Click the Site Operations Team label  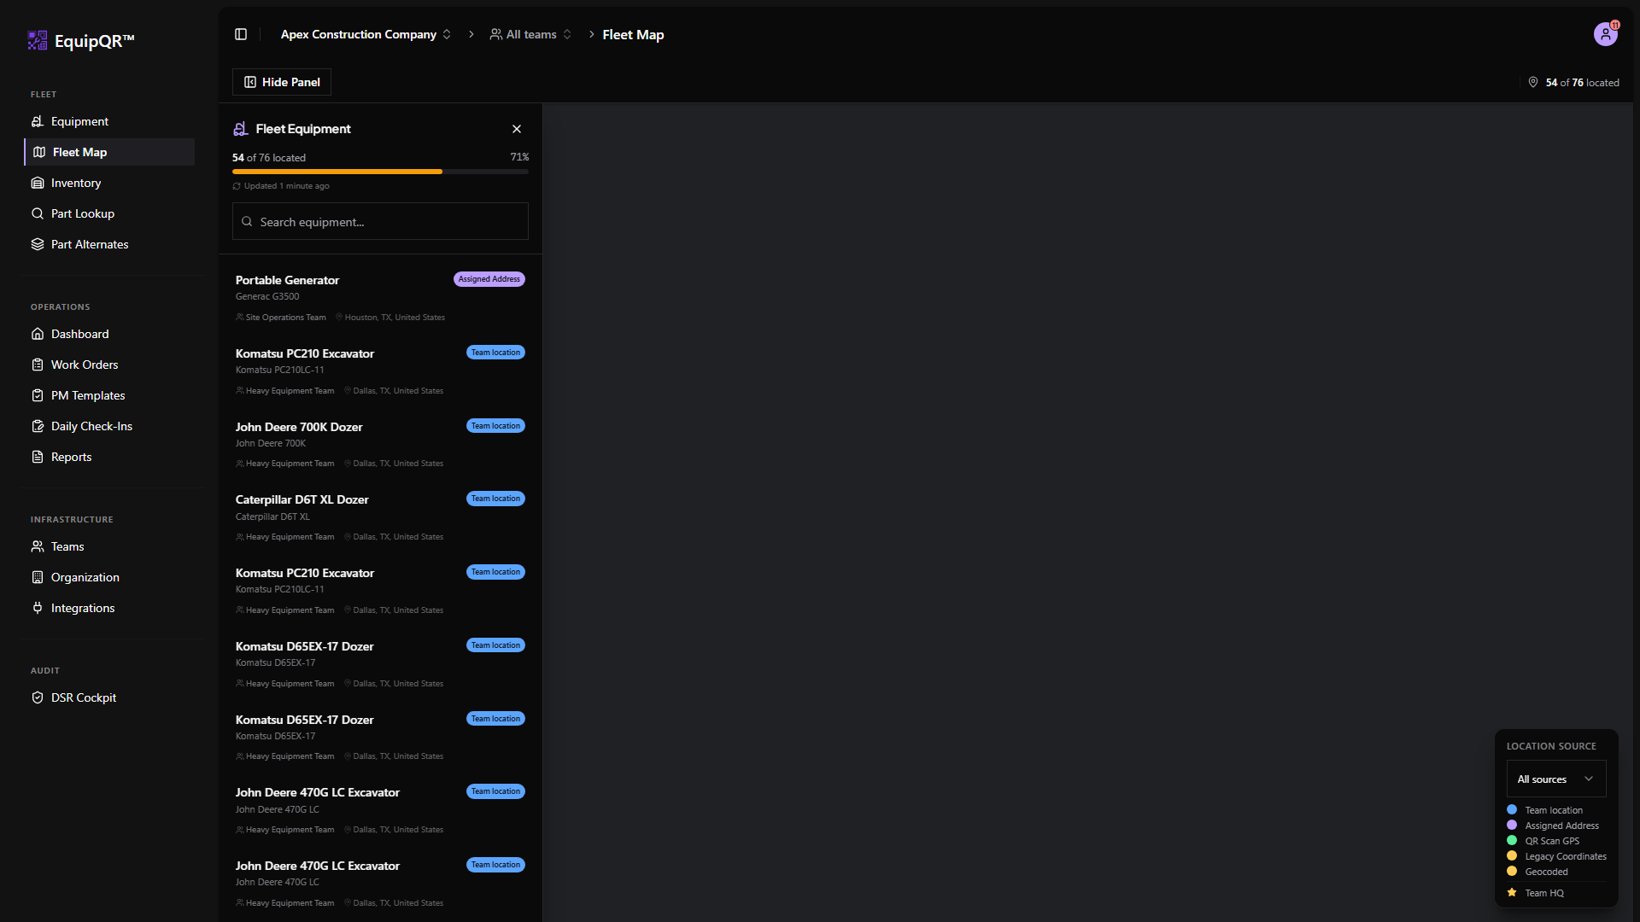coord(285,318)
